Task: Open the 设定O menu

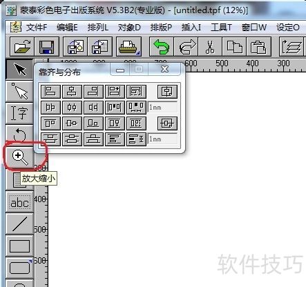Action: click(288, 28)
